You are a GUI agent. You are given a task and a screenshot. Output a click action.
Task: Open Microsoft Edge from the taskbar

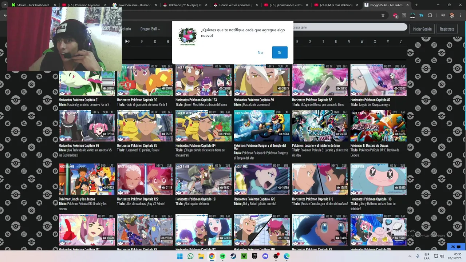287,256
